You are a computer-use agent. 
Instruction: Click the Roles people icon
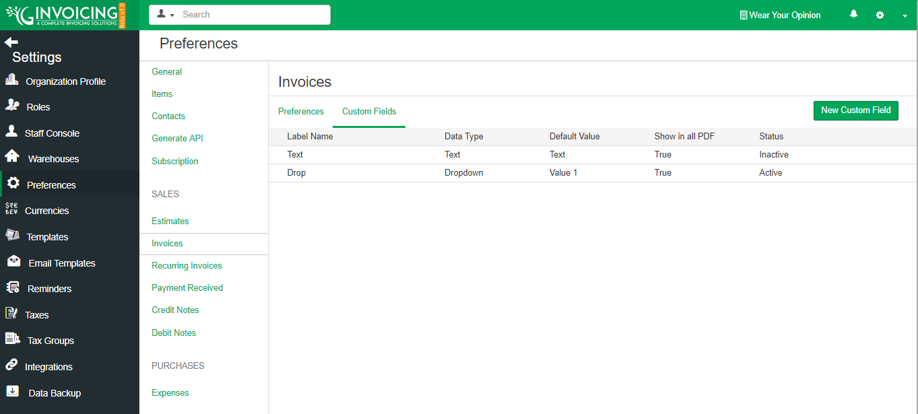[x=12, y=105]
